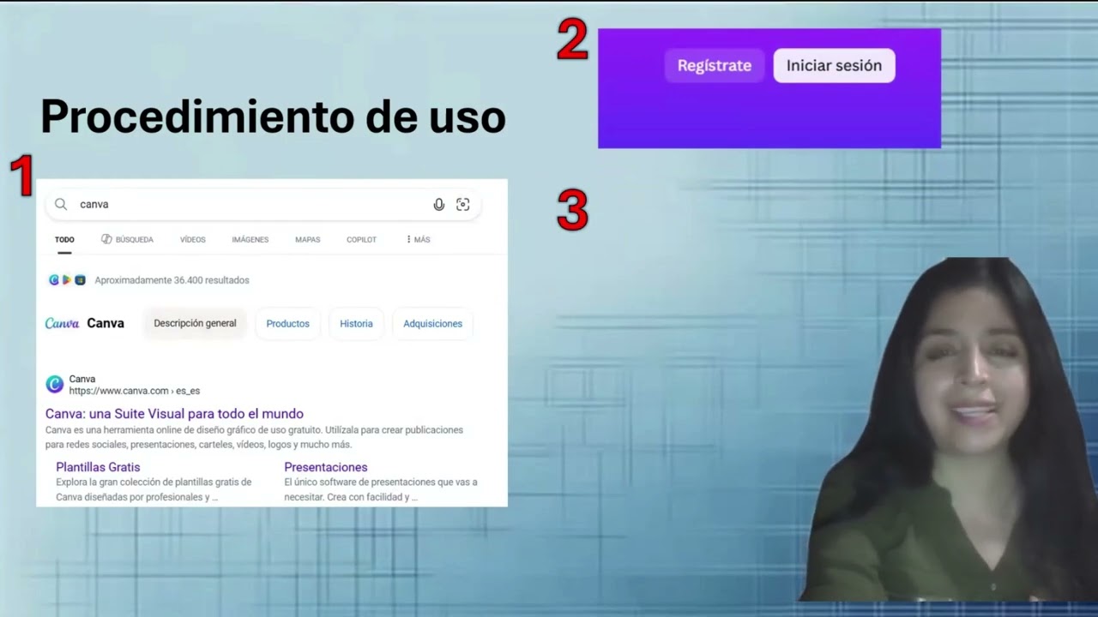Click the 'El único software de presentaciones' snippet
This screenshot has width=1098, height=617.
(x=381, y=489)
